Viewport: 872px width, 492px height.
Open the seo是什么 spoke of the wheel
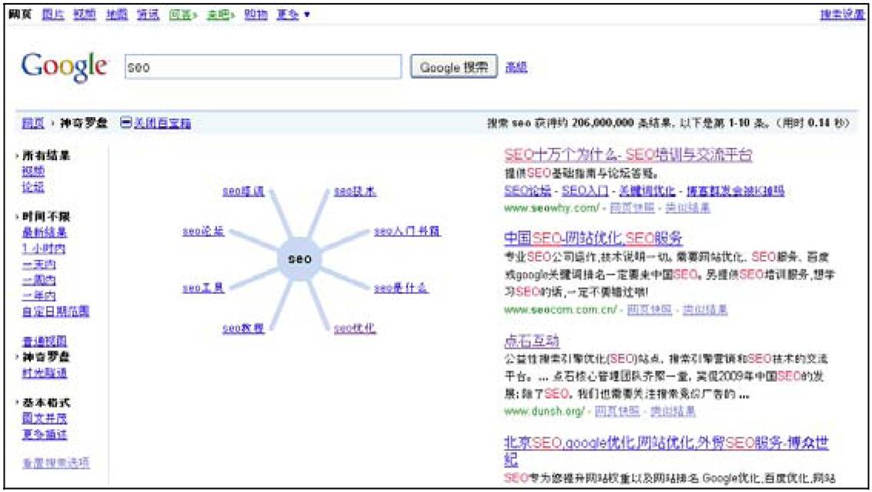point(401,288)
